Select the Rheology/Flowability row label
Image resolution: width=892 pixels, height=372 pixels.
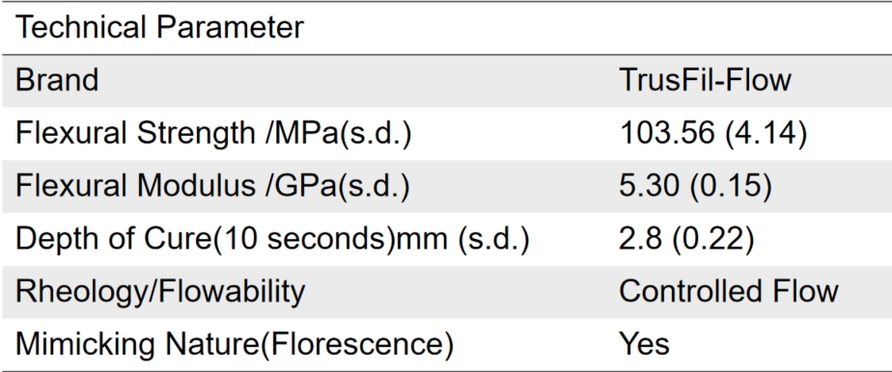point(160,292)
